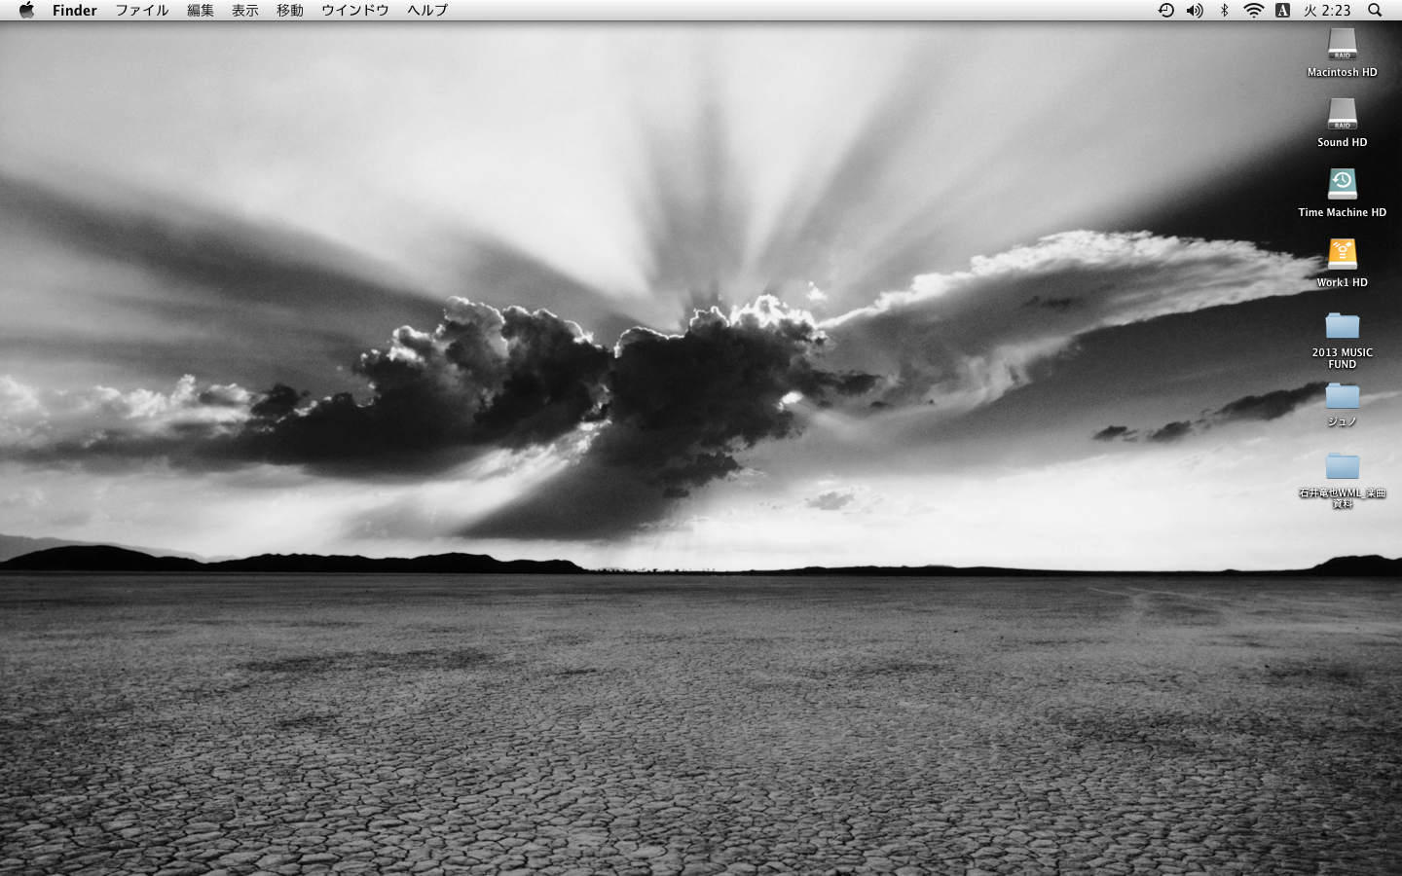
Task: Click the clock showing 火 2:23
Action: [x=1327, y=10]
